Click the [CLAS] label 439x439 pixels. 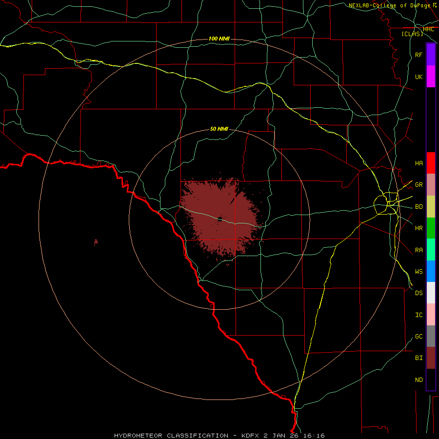click(x=412, y=34)
